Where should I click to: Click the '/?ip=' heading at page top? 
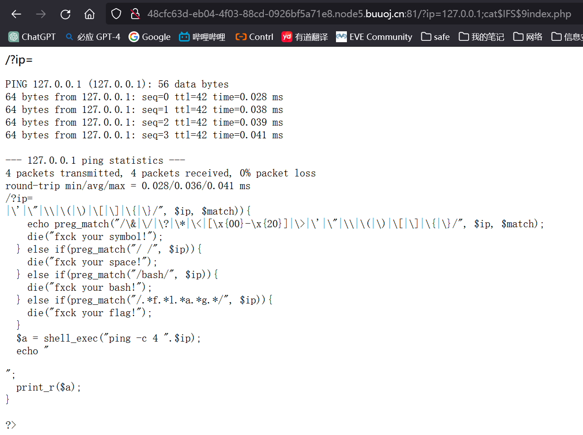[x=19, y=60]
